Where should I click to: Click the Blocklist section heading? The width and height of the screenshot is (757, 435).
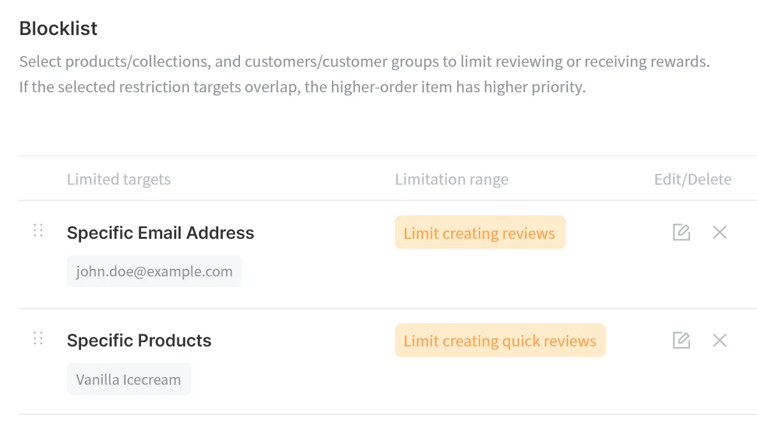click(58, 29)
